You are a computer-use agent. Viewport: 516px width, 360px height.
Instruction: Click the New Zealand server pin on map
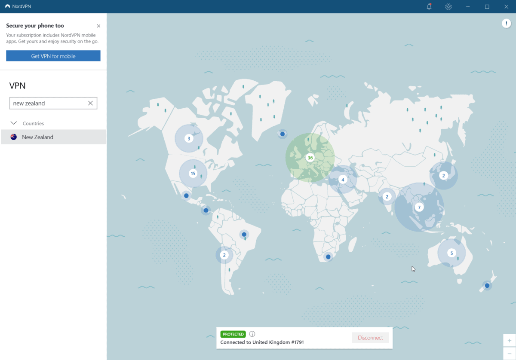[487, 285]
